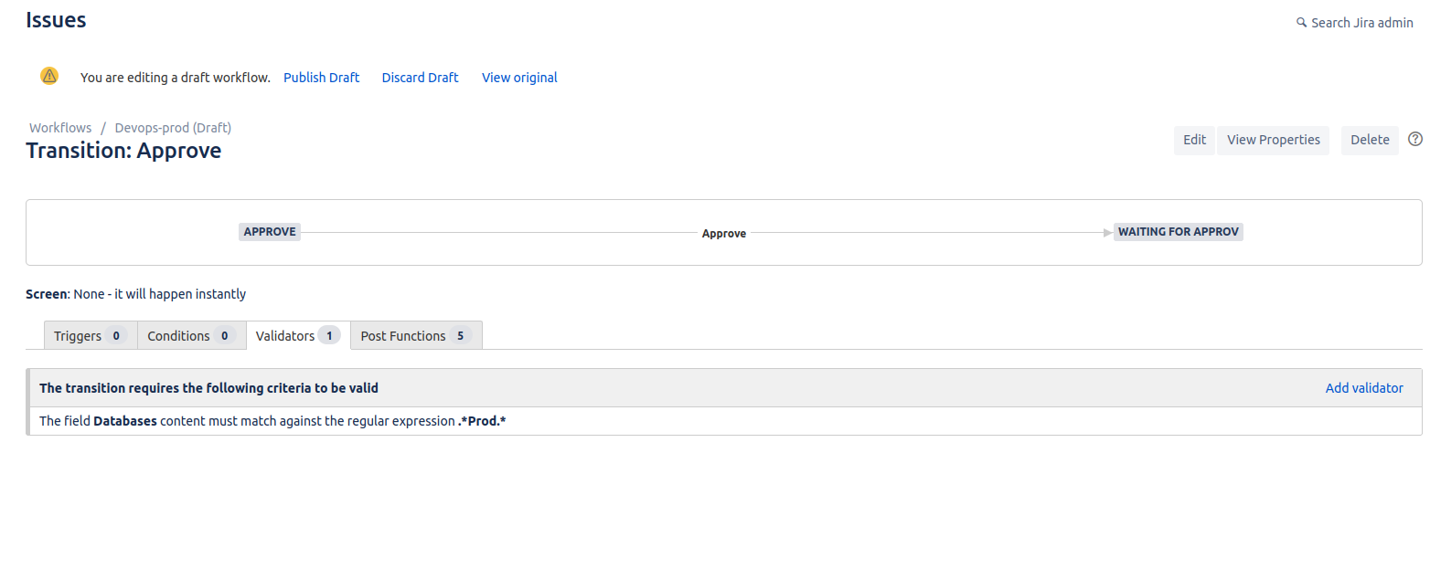Discard the draft workflow
This screenshot has height=569, width=1430.
(x=421, y=78)
